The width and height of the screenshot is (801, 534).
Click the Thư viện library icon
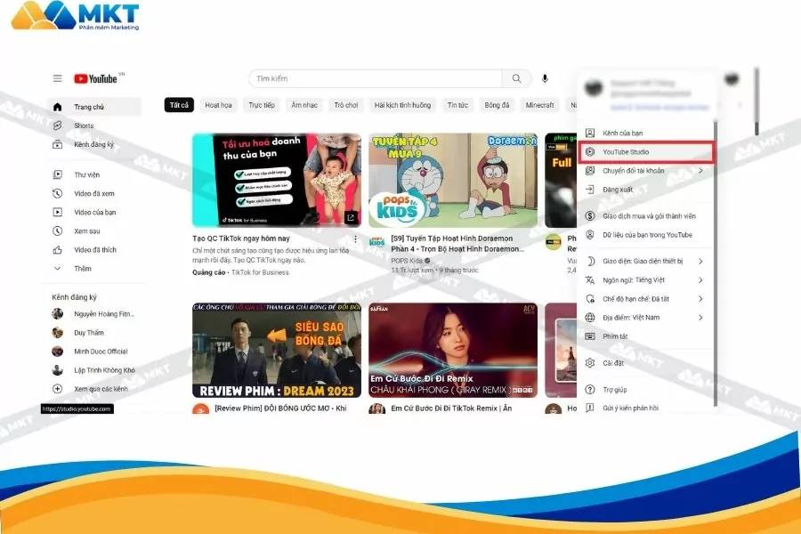click(58, 174)
